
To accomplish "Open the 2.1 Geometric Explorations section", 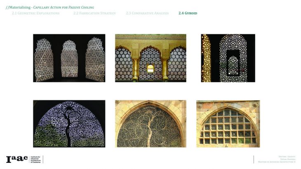I will 35,14.
